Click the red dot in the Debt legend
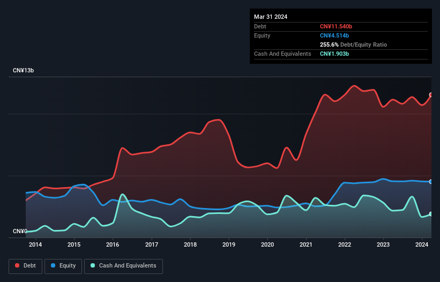Viewport: 440px width, 282px height. point(17,265)
